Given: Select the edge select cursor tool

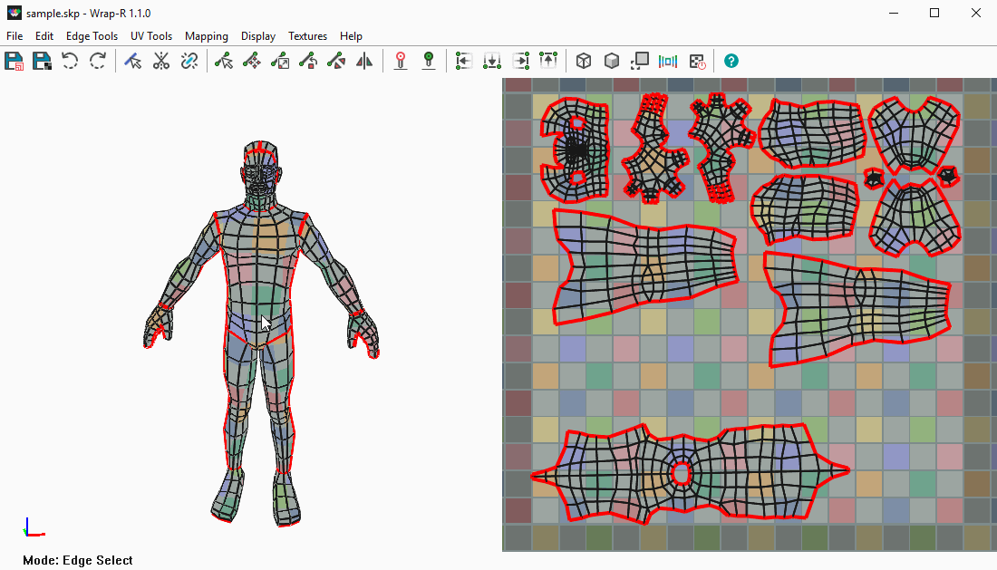Looking at the screenshot, I should pyautogui.click(x=133, y=61).
